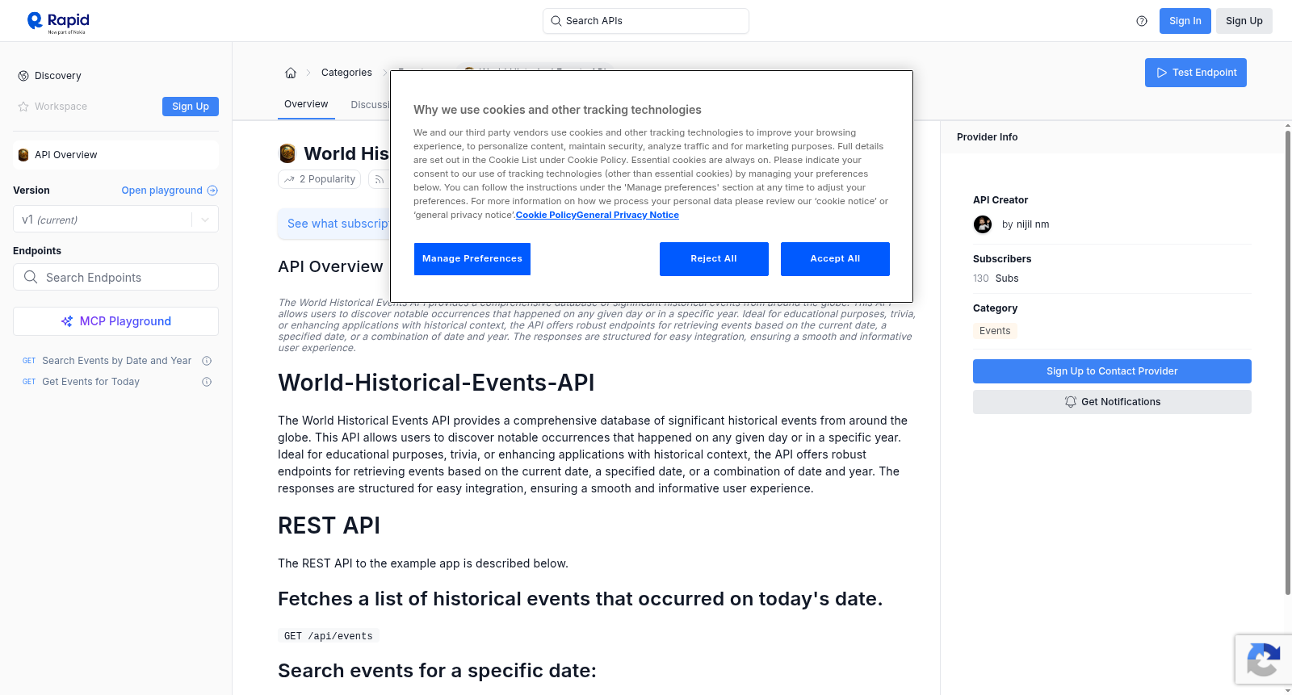Click the nijil nm avatar
Screen dimensions: 1292x695
click(983, 224)
